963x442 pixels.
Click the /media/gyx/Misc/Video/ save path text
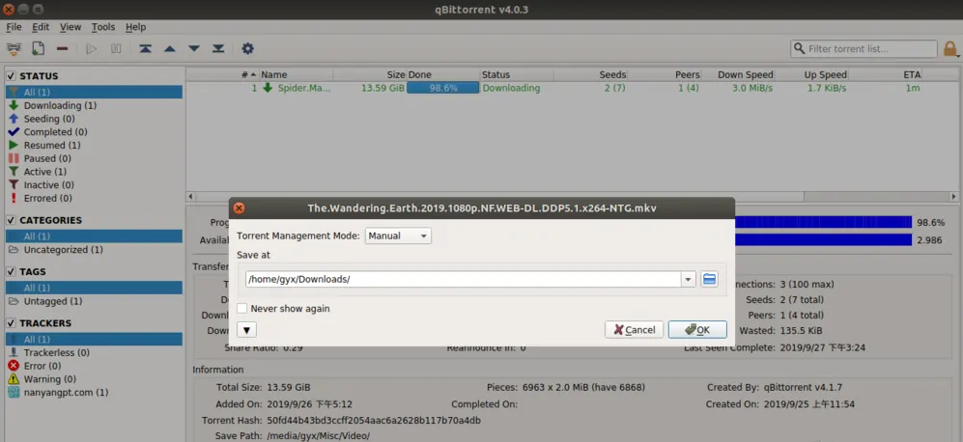click(x=318, y=436)
